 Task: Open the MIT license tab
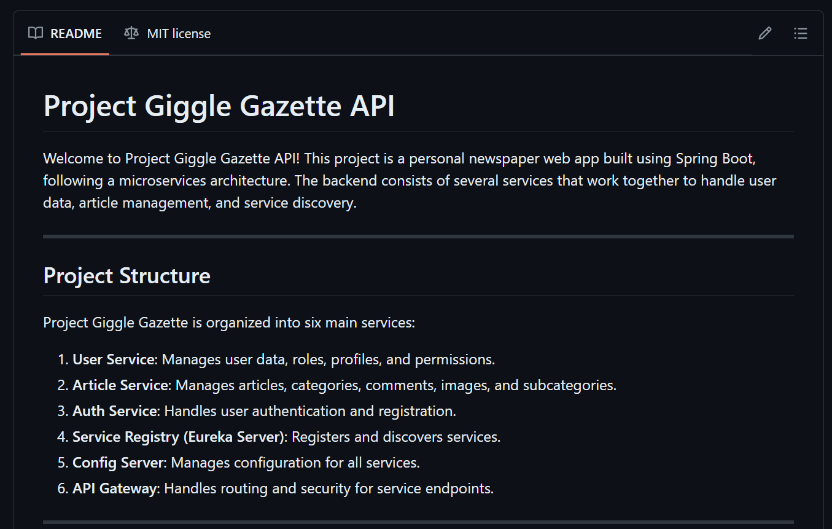tap(167, 33)
